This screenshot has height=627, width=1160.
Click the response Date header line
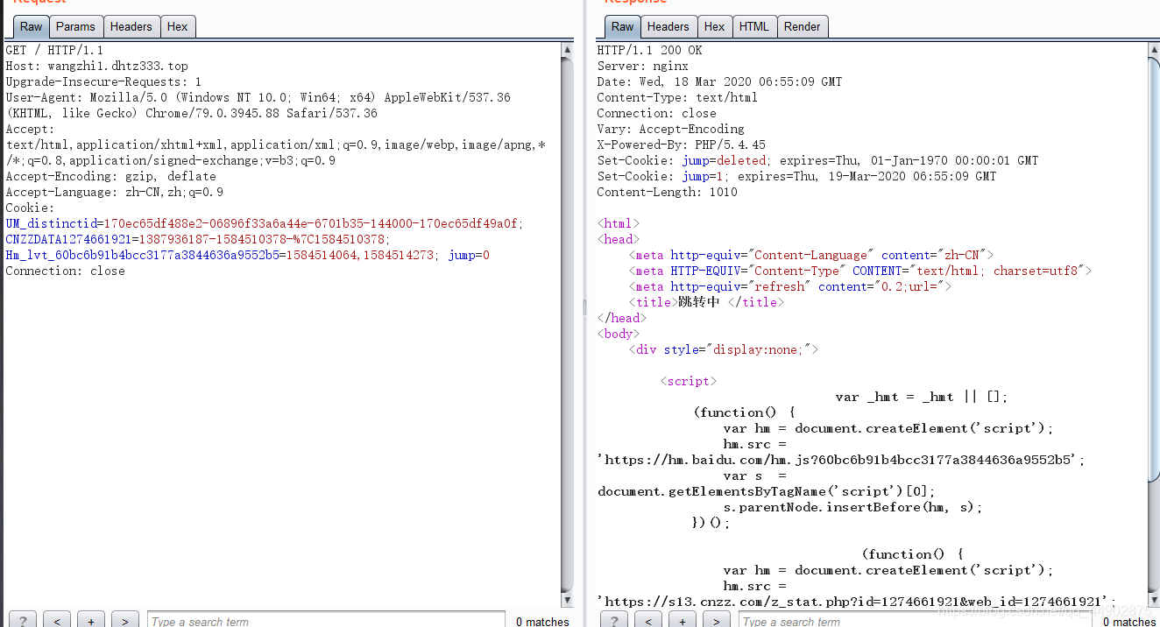(x=719, y=81)
